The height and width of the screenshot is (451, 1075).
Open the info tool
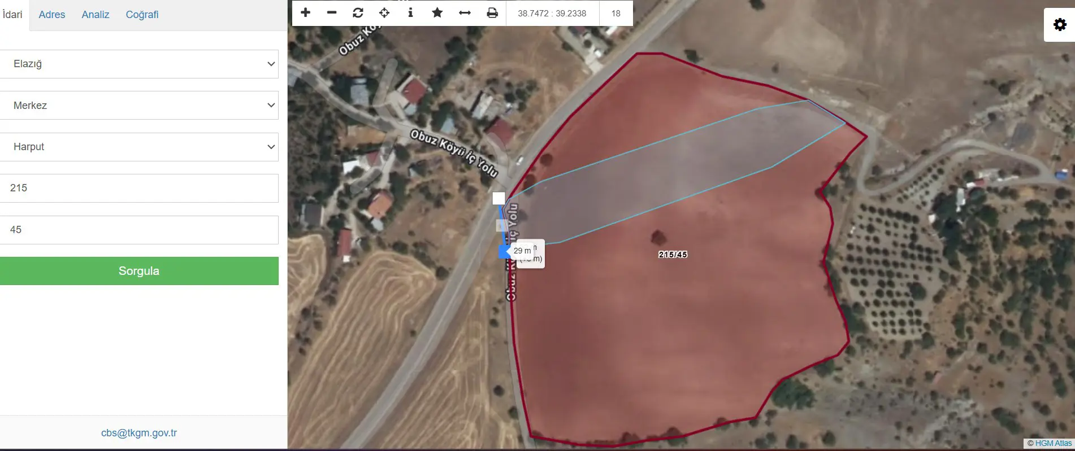[410, 12]
